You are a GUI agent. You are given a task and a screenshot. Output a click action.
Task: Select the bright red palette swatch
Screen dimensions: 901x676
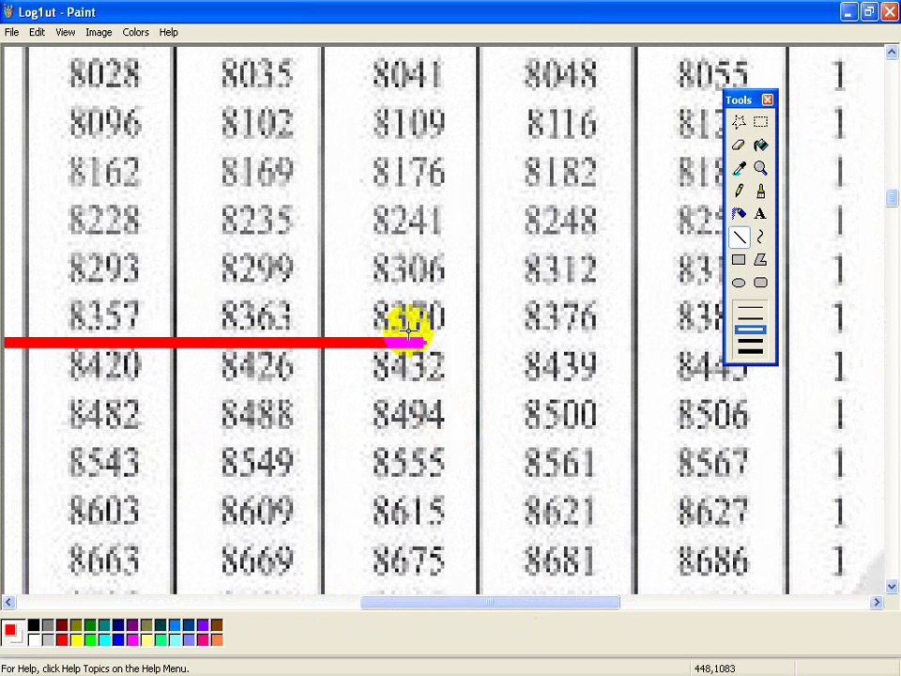coord(62,639)
